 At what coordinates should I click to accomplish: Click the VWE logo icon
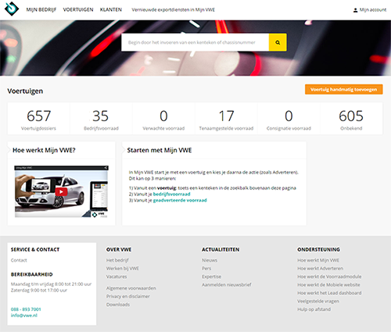[12, 9]
